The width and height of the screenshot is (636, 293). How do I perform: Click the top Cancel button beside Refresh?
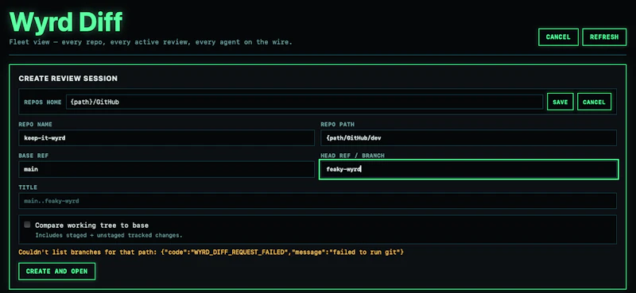pyautogui.click(x=558, y=37)
